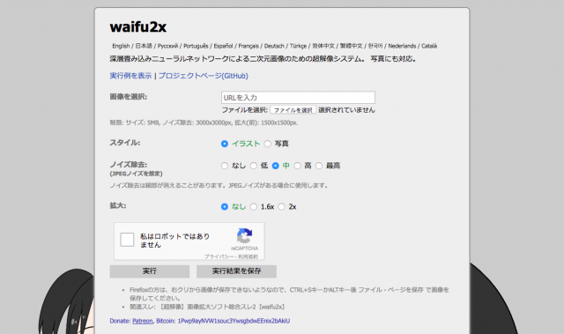Click ファイルを選択 file chooser button

pyautogui.click(x=293, y=110)
